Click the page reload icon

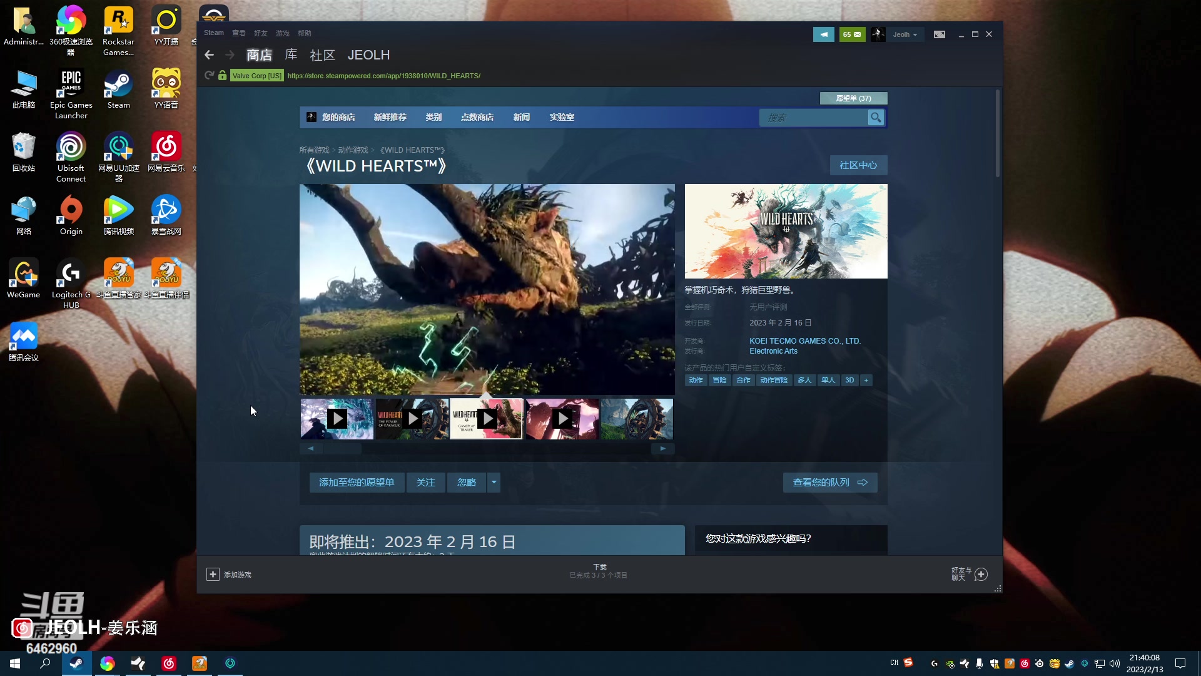[x=209, y=76]
